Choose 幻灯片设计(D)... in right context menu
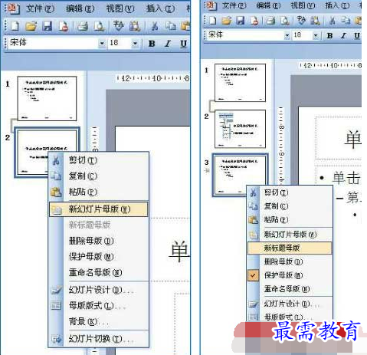 (x=290, y=304)
